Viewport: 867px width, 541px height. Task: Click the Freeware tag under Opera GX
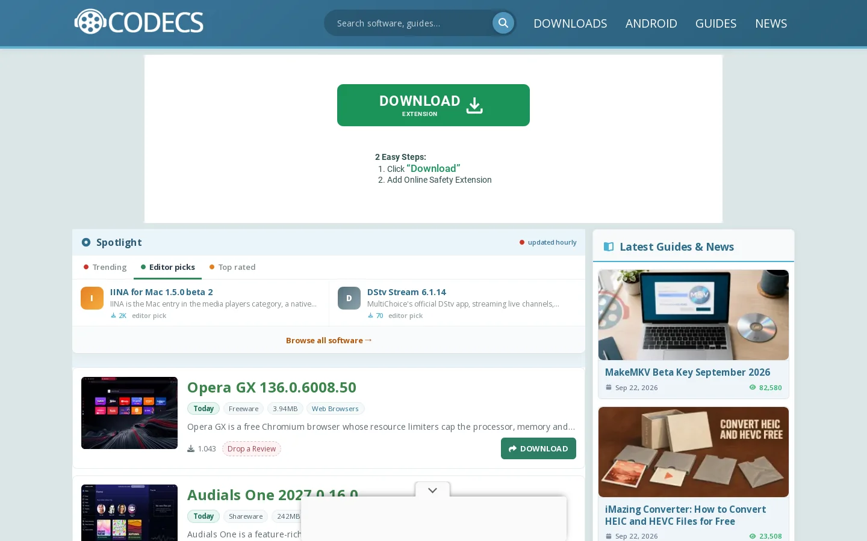(x=243, y=409)
